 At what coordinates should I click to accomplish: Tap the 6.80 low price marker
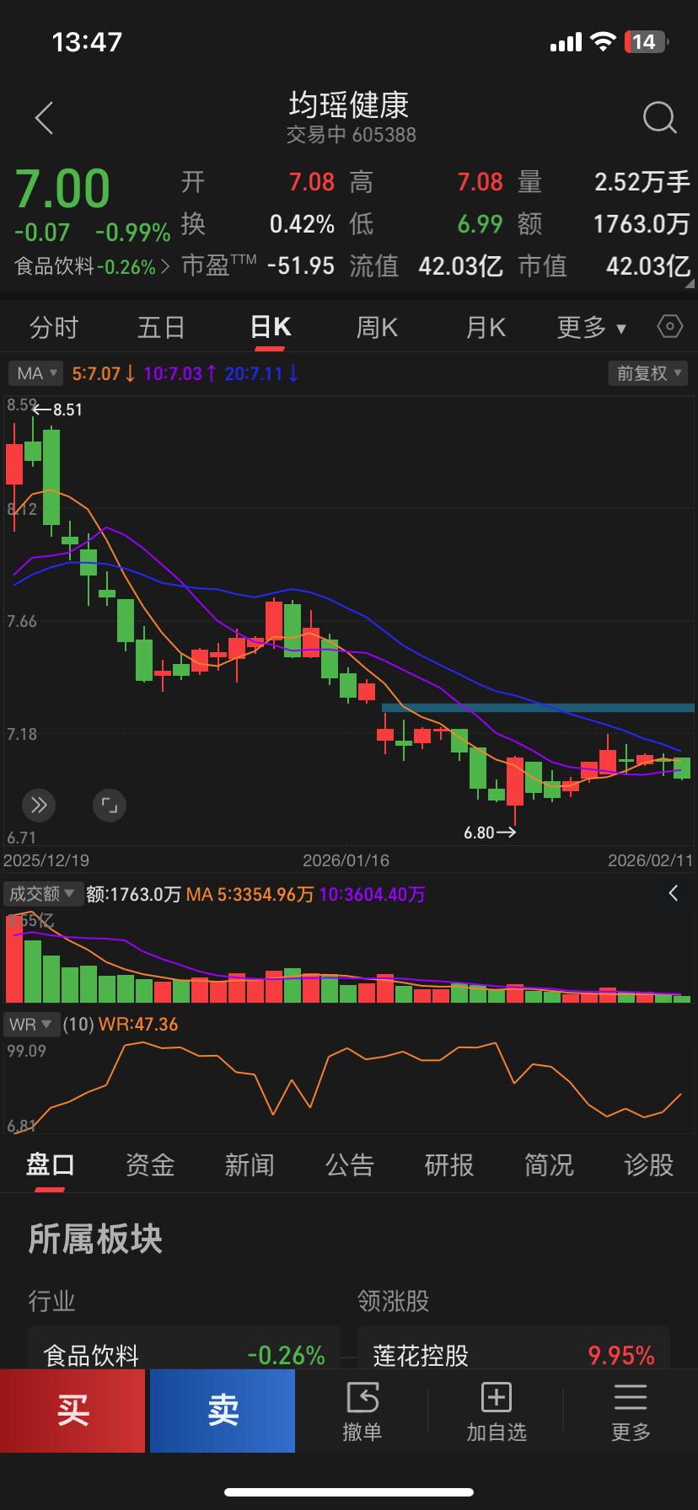coord(490,833)
